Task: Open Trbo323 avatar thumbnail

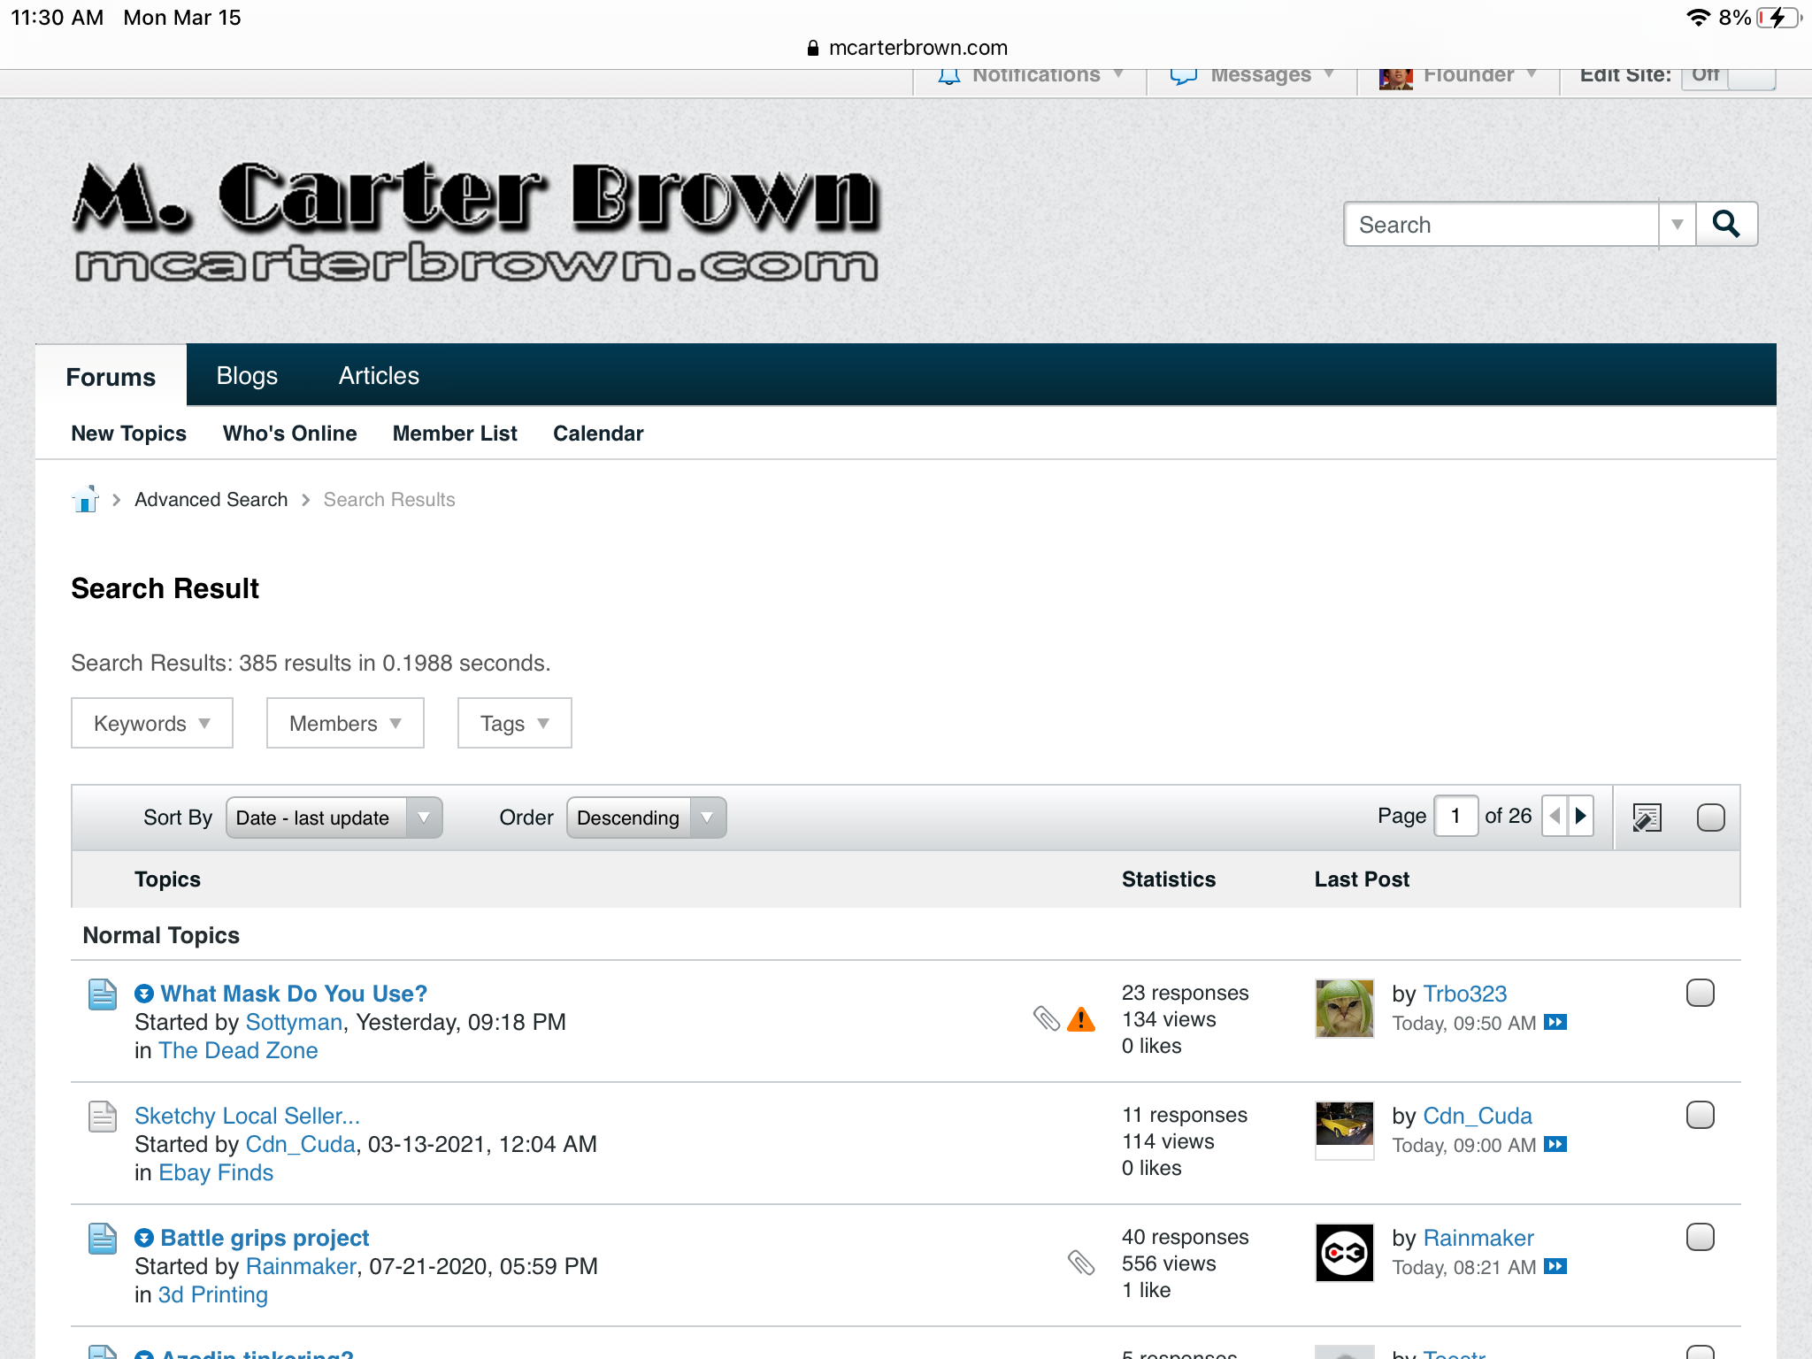Action: [1345, 1008]
